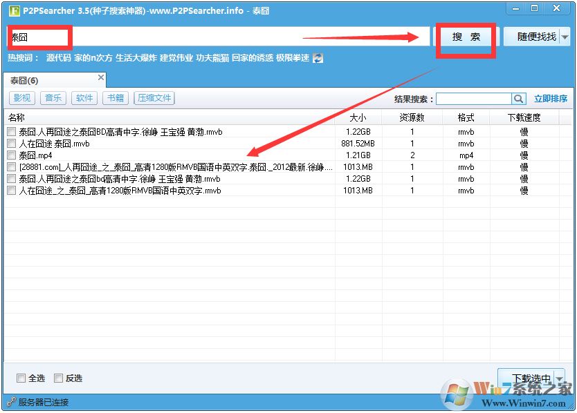Click the magnifier icon in results search
Image resolution: width=577 pixels, height=413 pixels.
pos(519,98)
